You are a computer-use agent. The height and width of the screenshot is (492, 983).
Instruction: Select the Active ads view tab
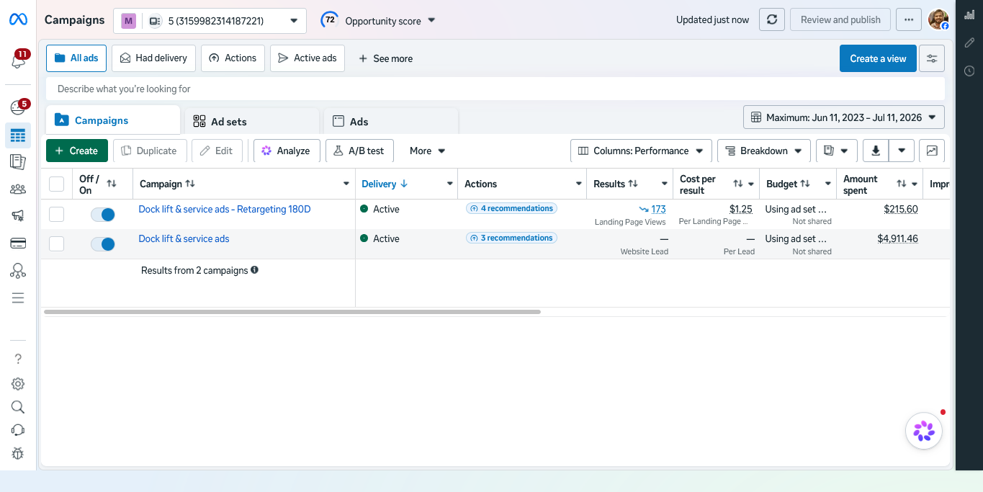[x=308, y=58]
